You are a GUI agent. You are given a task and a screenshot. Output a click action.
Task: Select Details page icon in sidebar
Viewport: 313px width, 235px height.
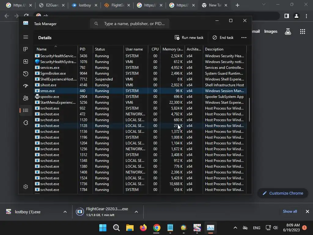[26, 110]
